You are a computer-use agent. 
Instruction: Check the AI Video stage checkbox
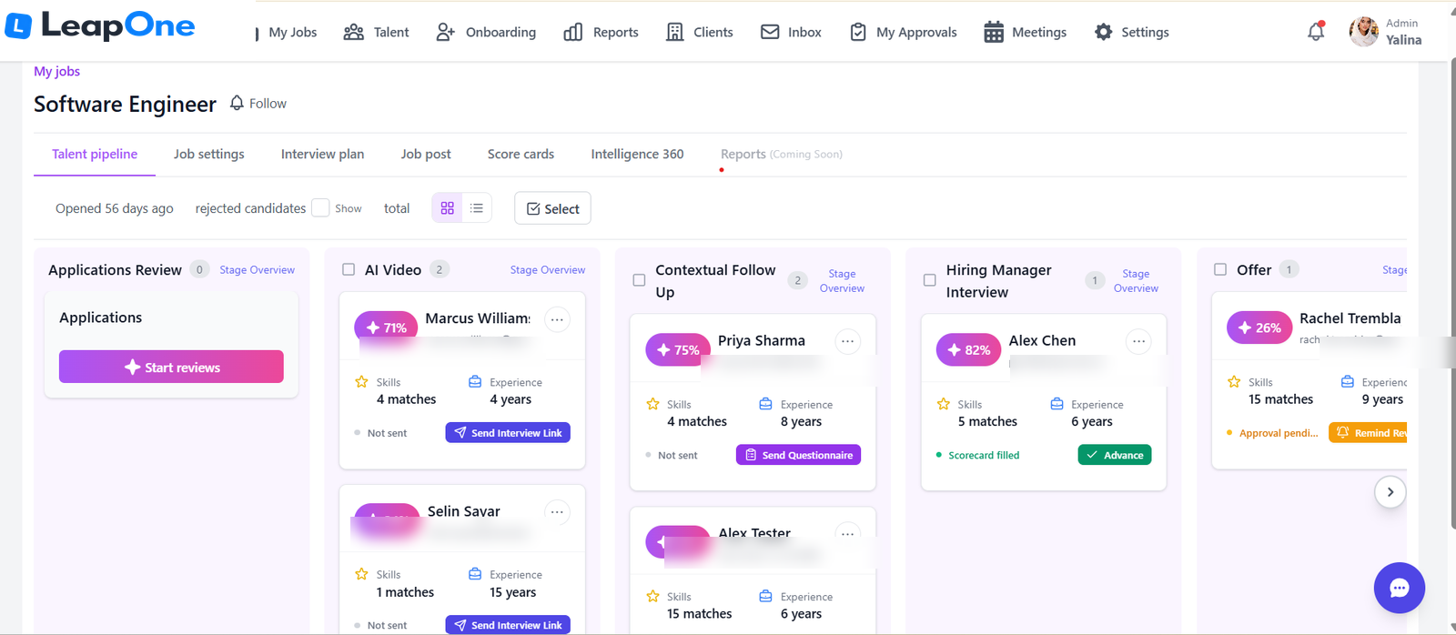[349, 269]
